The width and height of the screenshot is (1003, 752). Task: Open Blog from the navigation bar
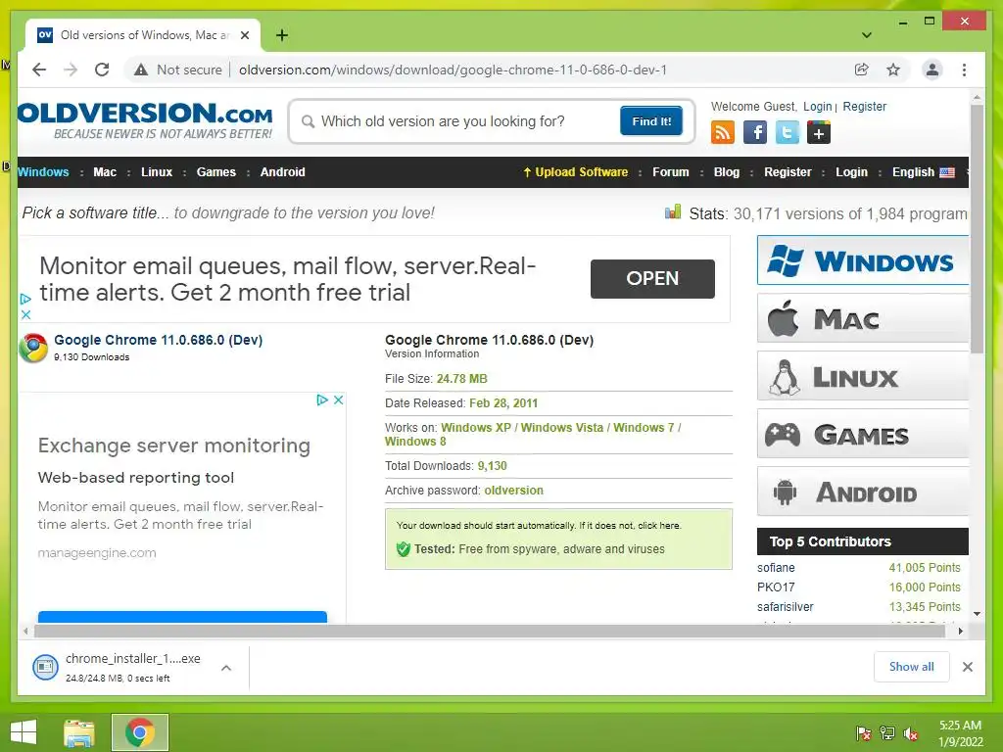[727, 172]
